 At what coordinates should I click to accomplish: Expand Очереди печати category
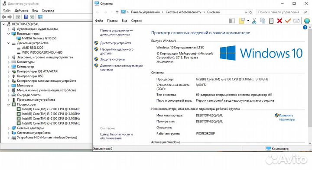pos(9,95)
